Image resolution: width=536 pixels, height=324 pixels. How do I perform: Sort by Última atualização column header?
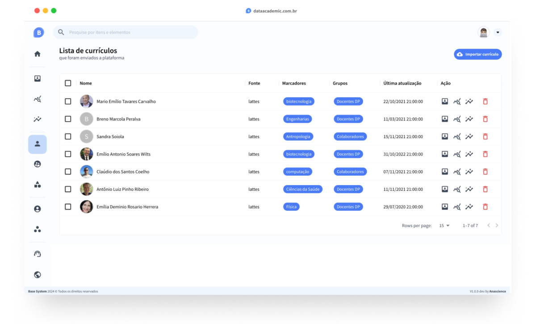pyautogui.click(x=402, y=83)
